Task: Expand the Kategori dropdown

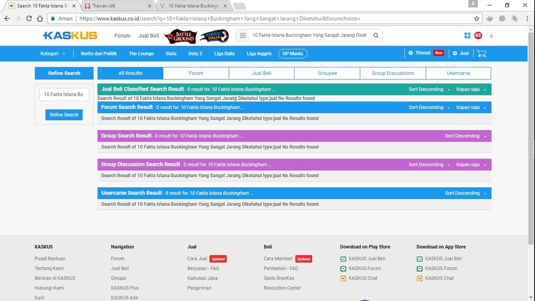Action: coord(53,54)
